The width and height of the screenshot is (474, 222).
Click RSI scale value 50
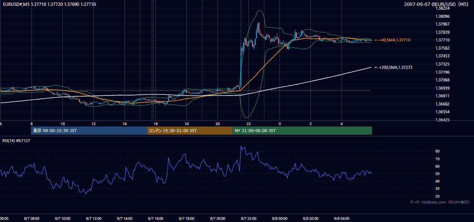438,174
